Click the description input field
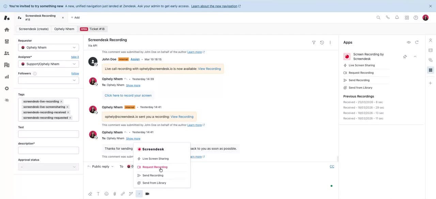The width and height of the screenshot is (436, 199). [48, 150]
